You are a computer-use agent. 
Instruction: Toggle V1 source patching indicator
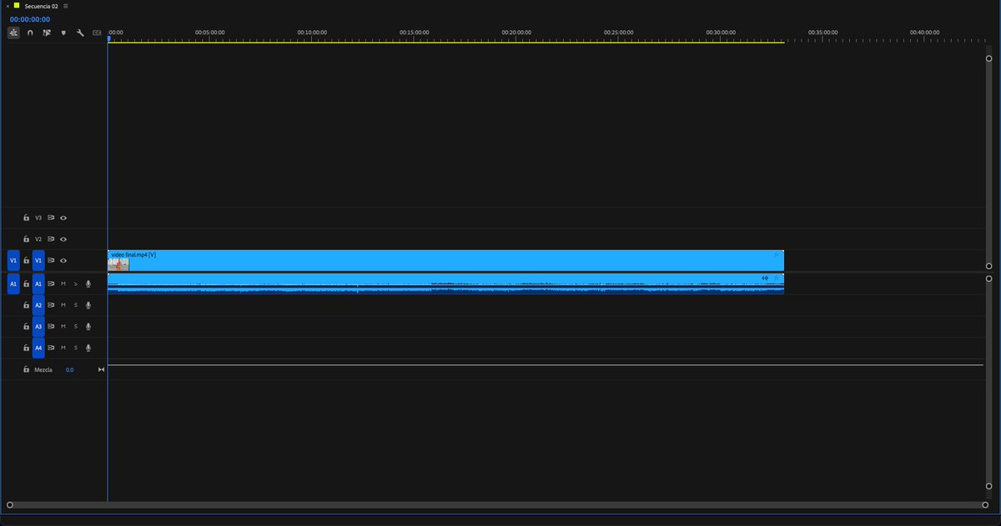13,261
